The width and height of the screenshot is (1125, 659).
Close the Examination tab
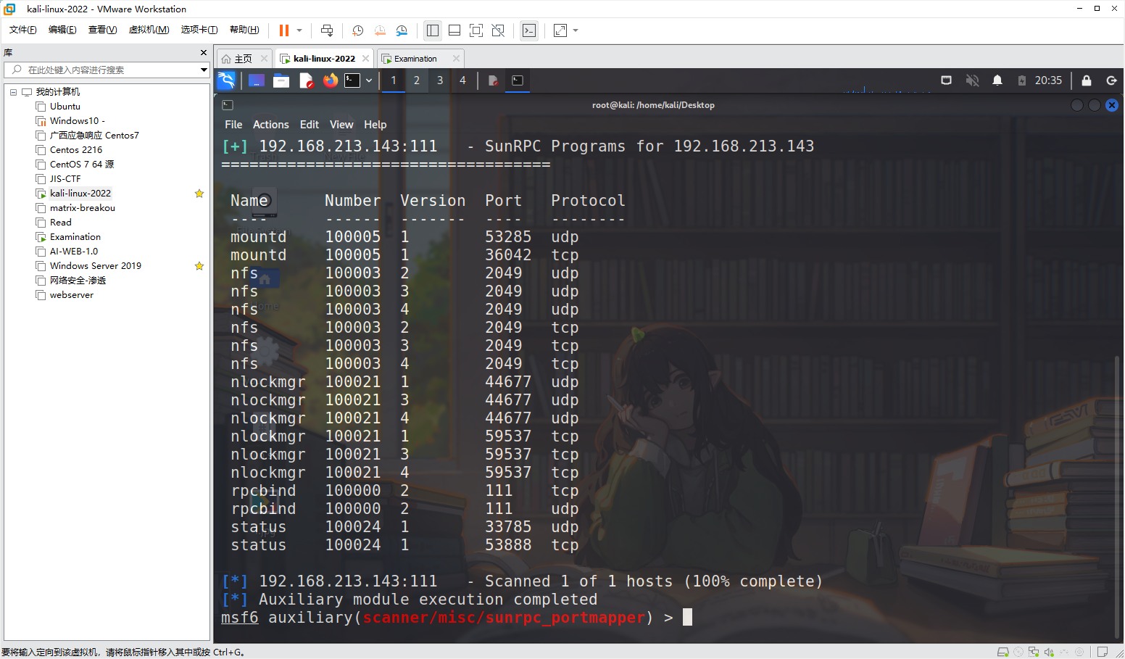point(456,59)
